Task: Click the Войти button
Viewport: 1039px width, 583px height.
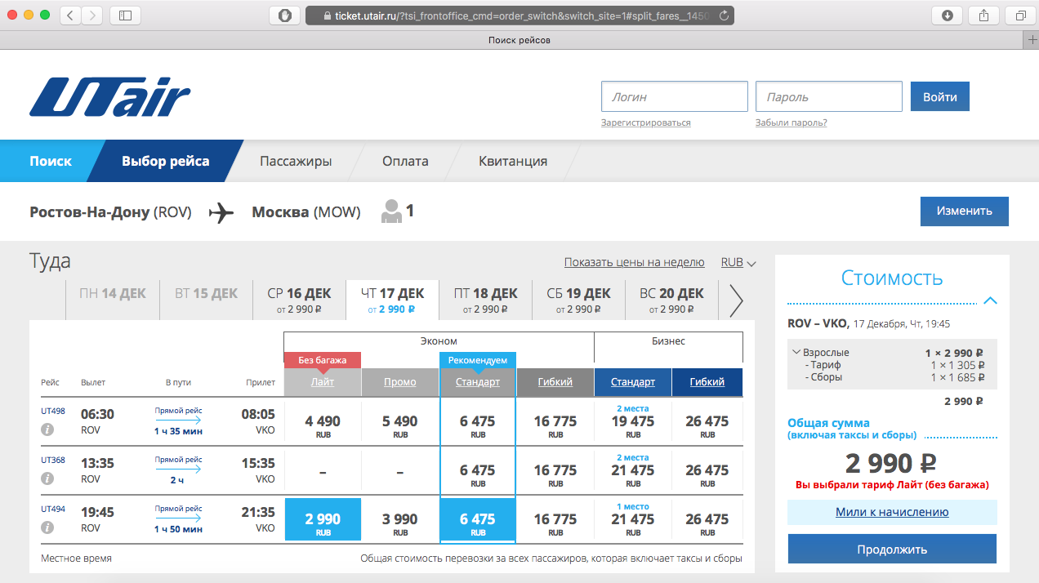Action: click(940, 96)
